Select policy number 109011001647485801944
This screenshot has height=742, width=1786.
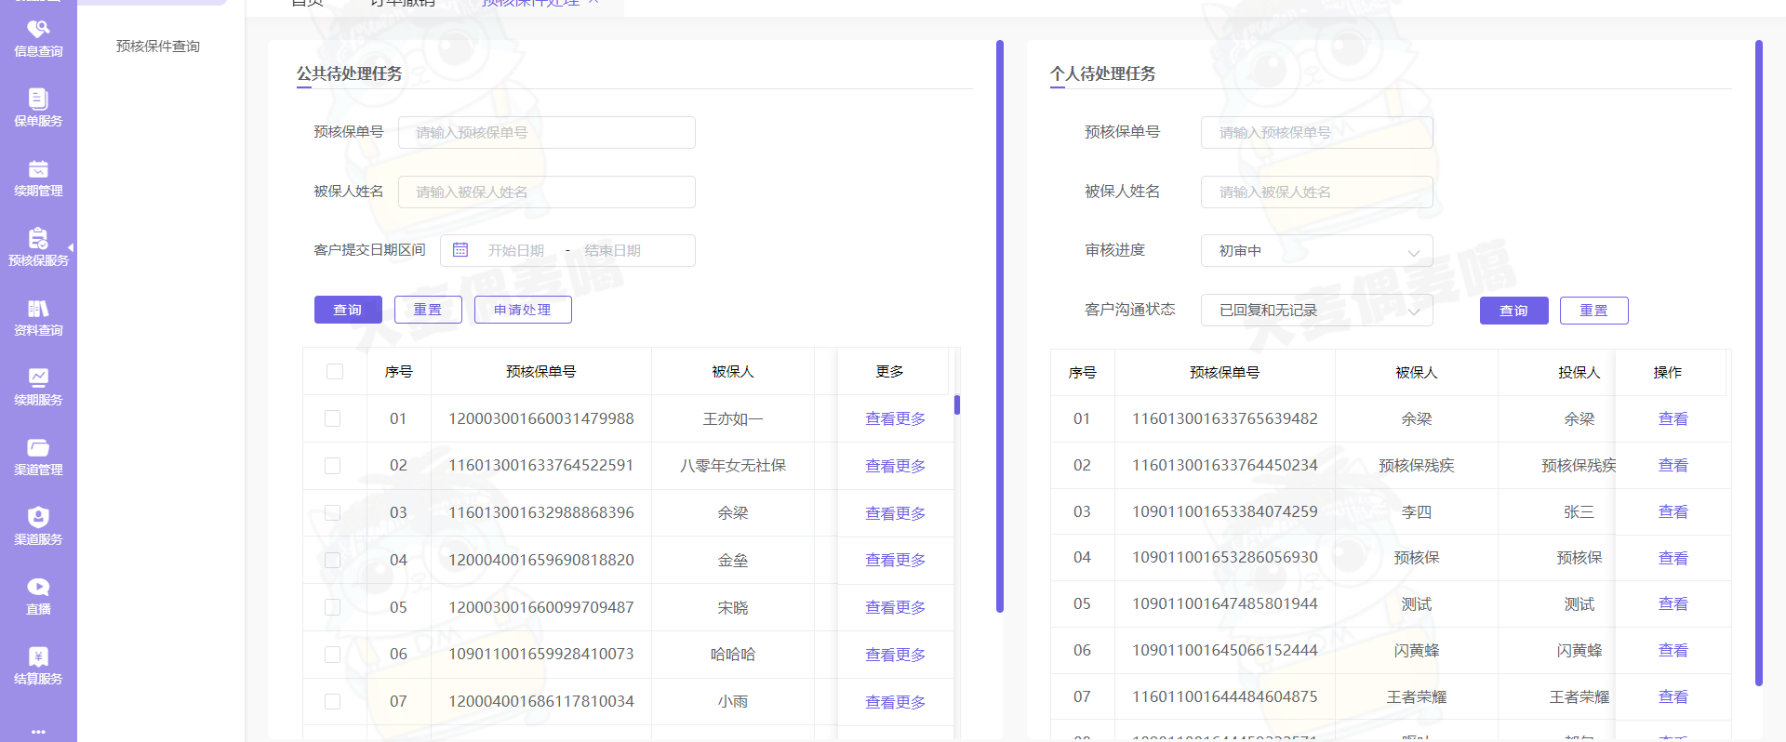tap(1225, 603)
